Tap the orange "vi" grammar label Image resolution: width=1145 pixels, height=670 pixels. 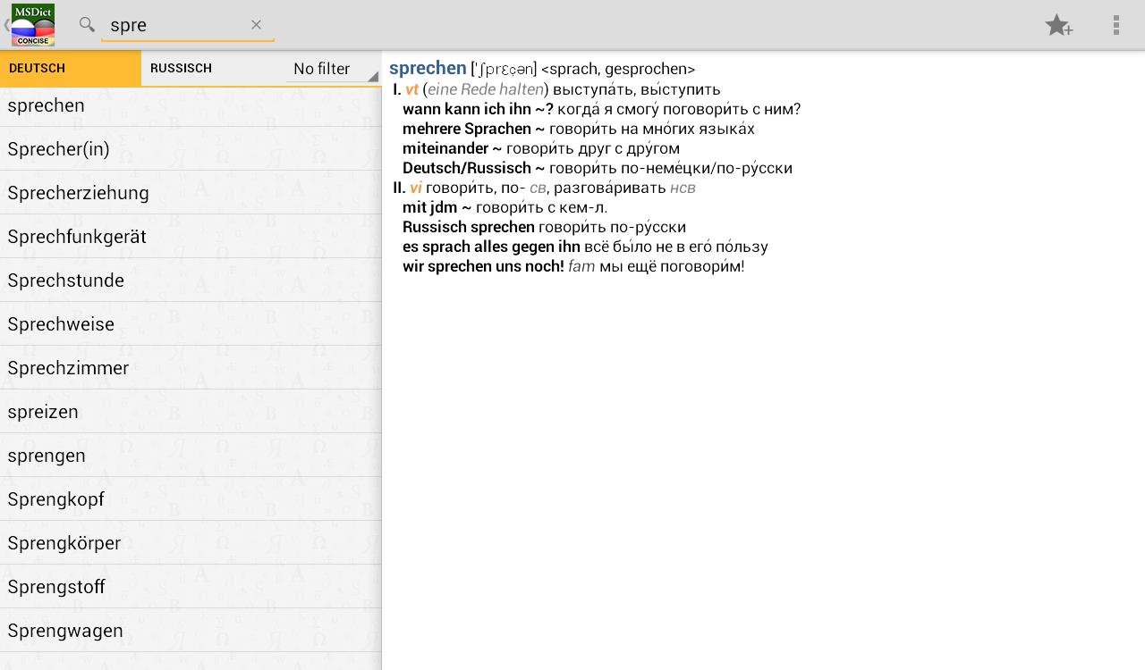[x=416, y=188]
